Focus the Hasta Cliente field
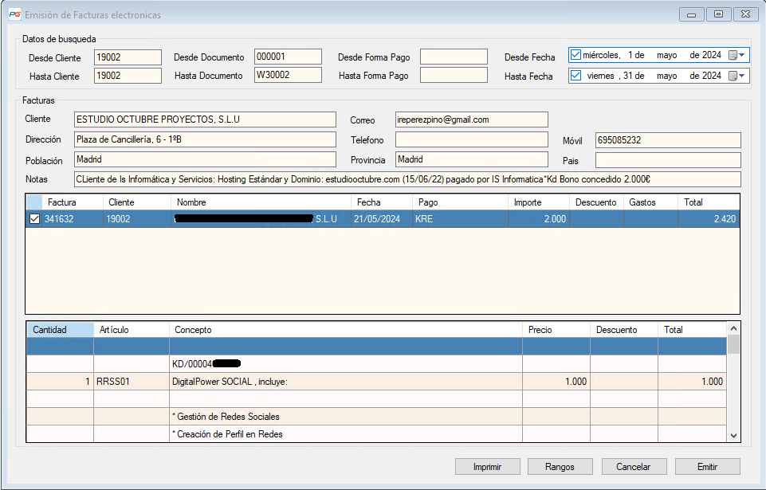The width and height of the screenshot is (766, 490). [x=128, y=76]
